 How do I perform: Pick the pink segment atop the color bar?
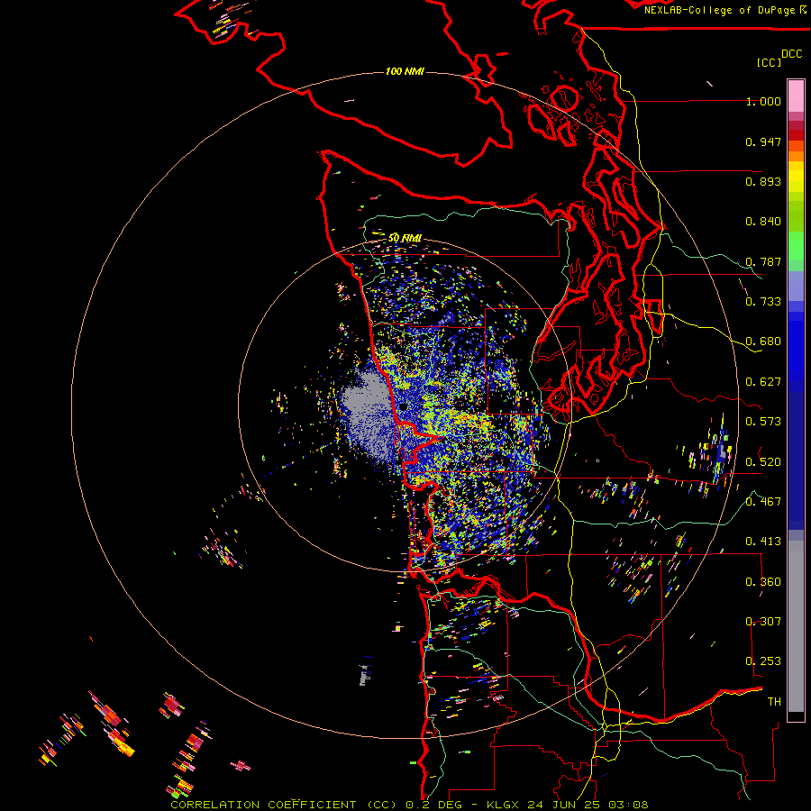pos(796,96)
